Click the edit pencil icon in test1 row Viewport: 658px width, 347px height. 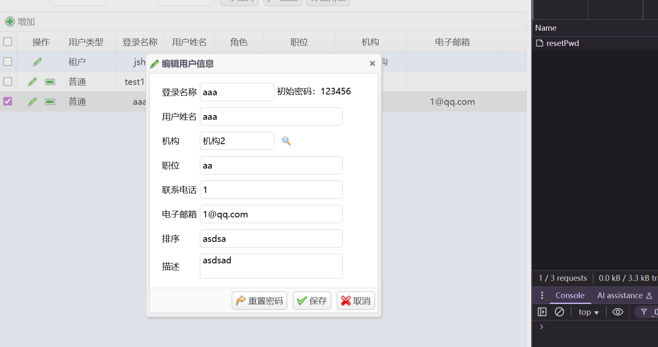click(32, 82)
